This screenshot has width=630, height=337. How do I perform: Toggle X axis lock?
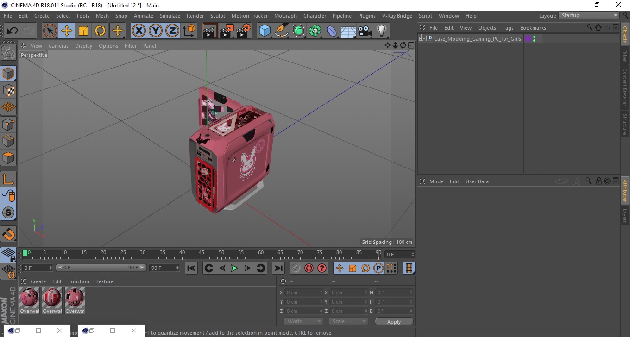click(139, 31)
